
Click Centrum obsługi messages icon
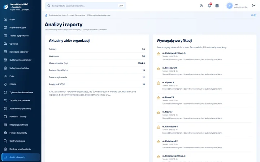5,141
